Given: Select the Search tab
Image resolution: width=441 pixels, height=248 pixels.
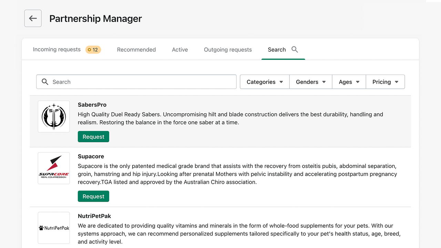Looking at the screenshot, I should pyautogui.click(x=283, y=50).
